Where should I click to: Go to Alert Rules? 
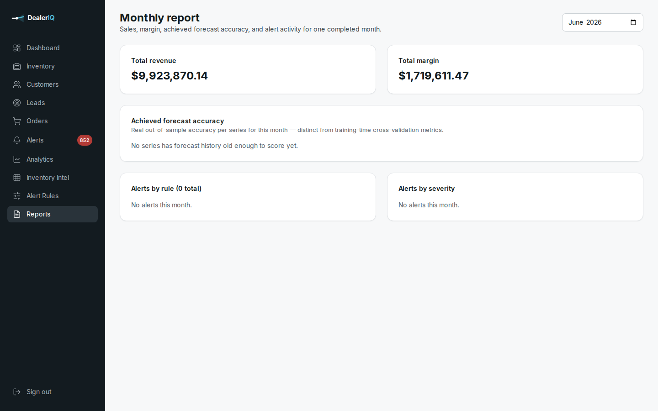tap(53, 196)
